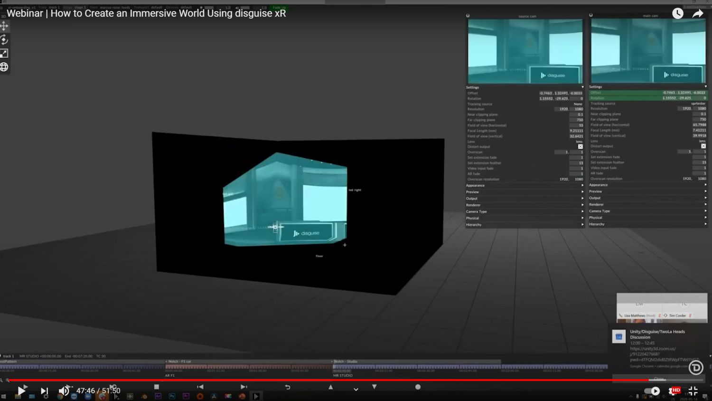
Task: Open the HD settings gear icon
Action: pos(674,391)
